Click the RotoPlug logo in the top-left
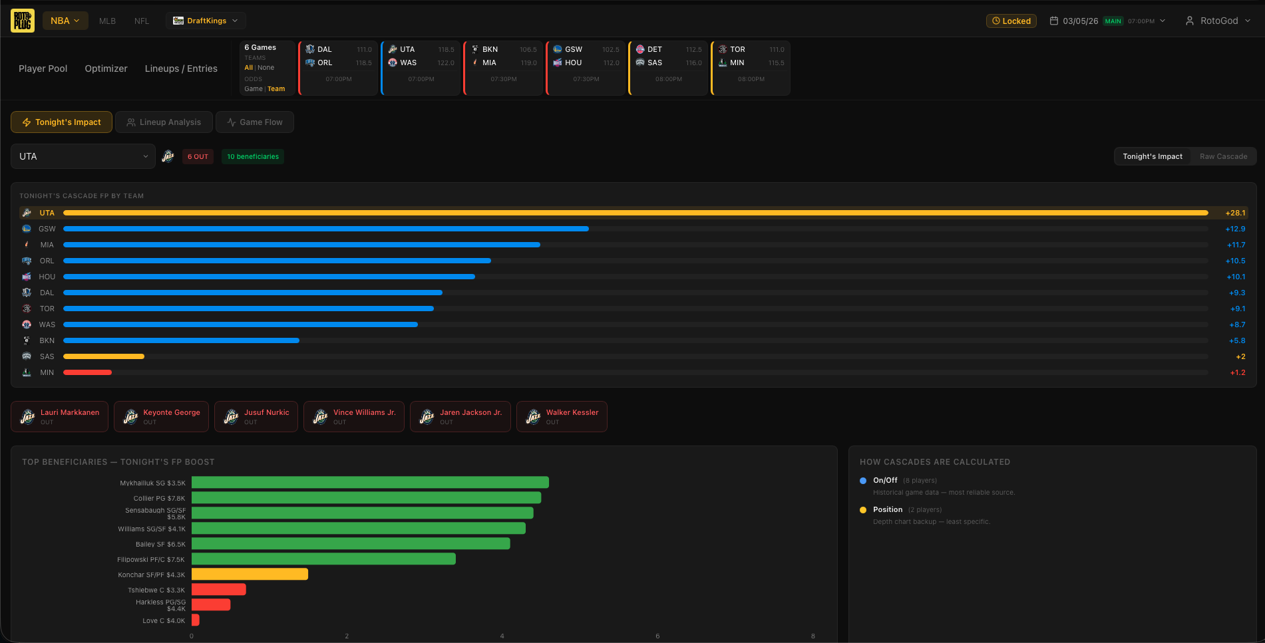 tap(22, 20)
